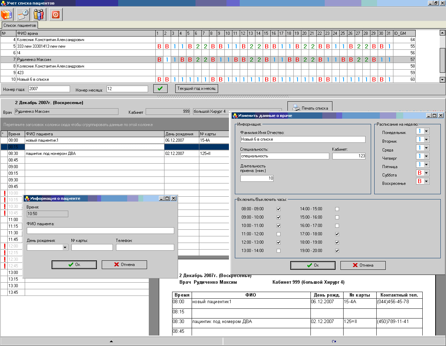Click the up arrow in the bottom bar
Image resolution: width=446 pixels, height=346 pixels.
111,341
